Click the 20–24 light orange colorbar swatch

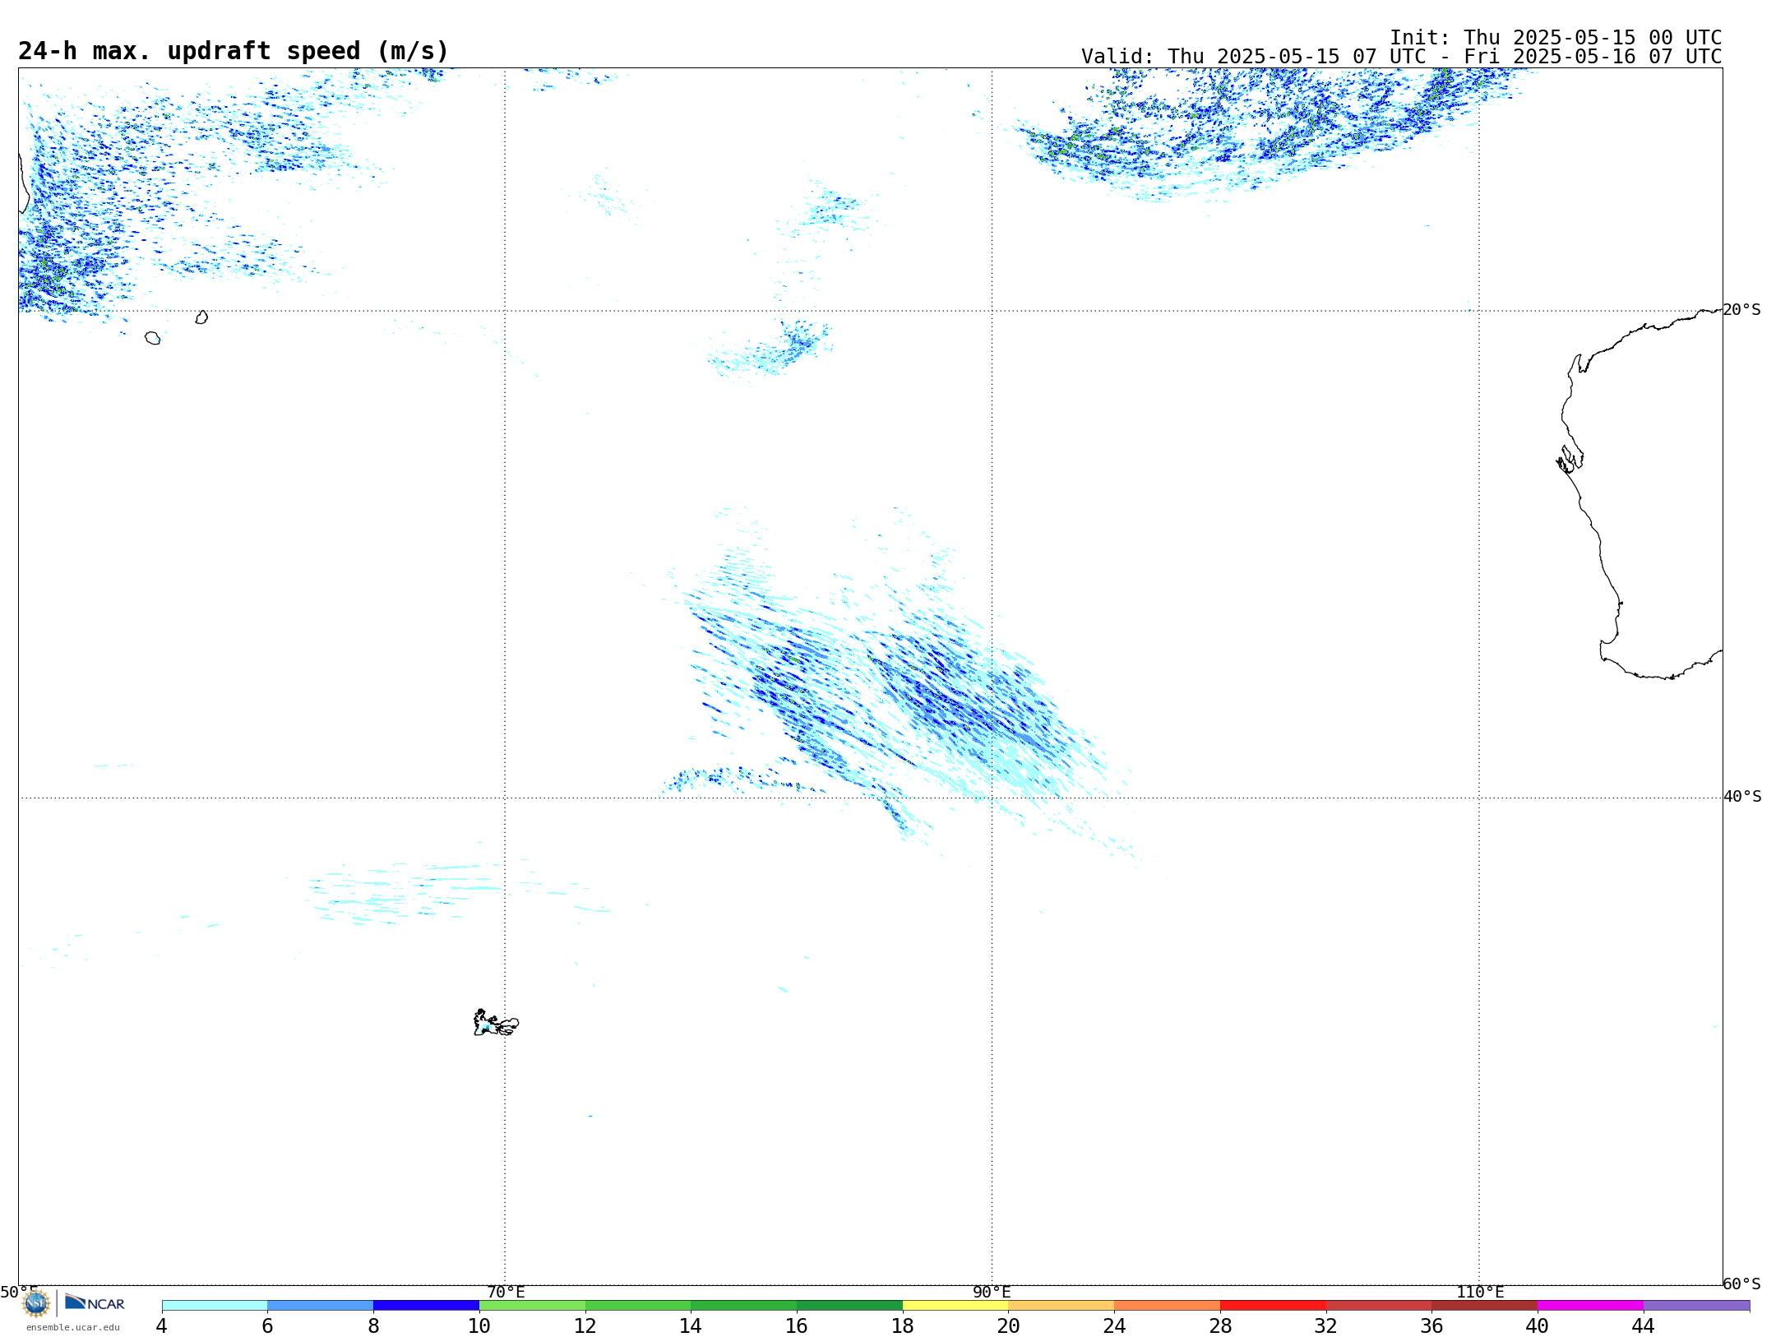(1061, 1306)
